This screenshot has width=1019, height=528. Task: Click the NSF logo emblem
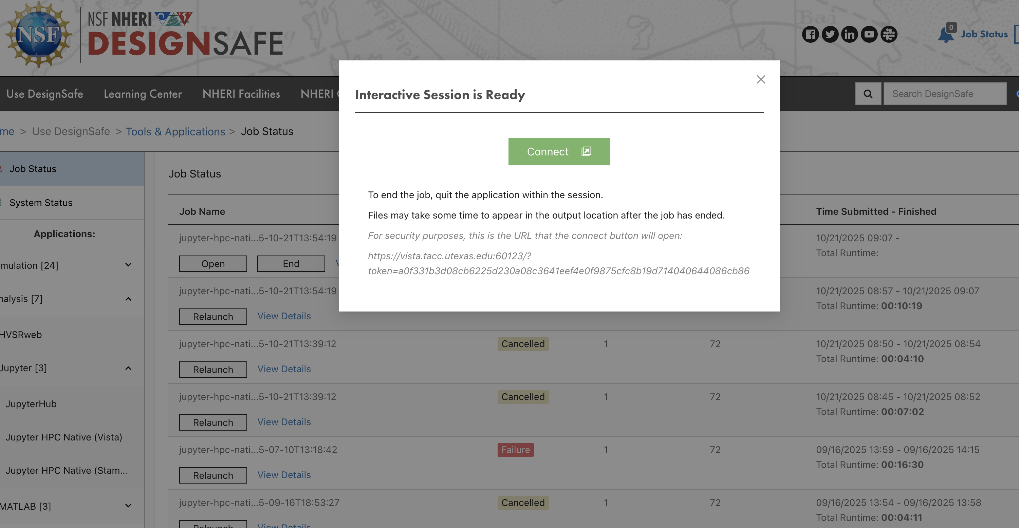[x=38, y=34]
